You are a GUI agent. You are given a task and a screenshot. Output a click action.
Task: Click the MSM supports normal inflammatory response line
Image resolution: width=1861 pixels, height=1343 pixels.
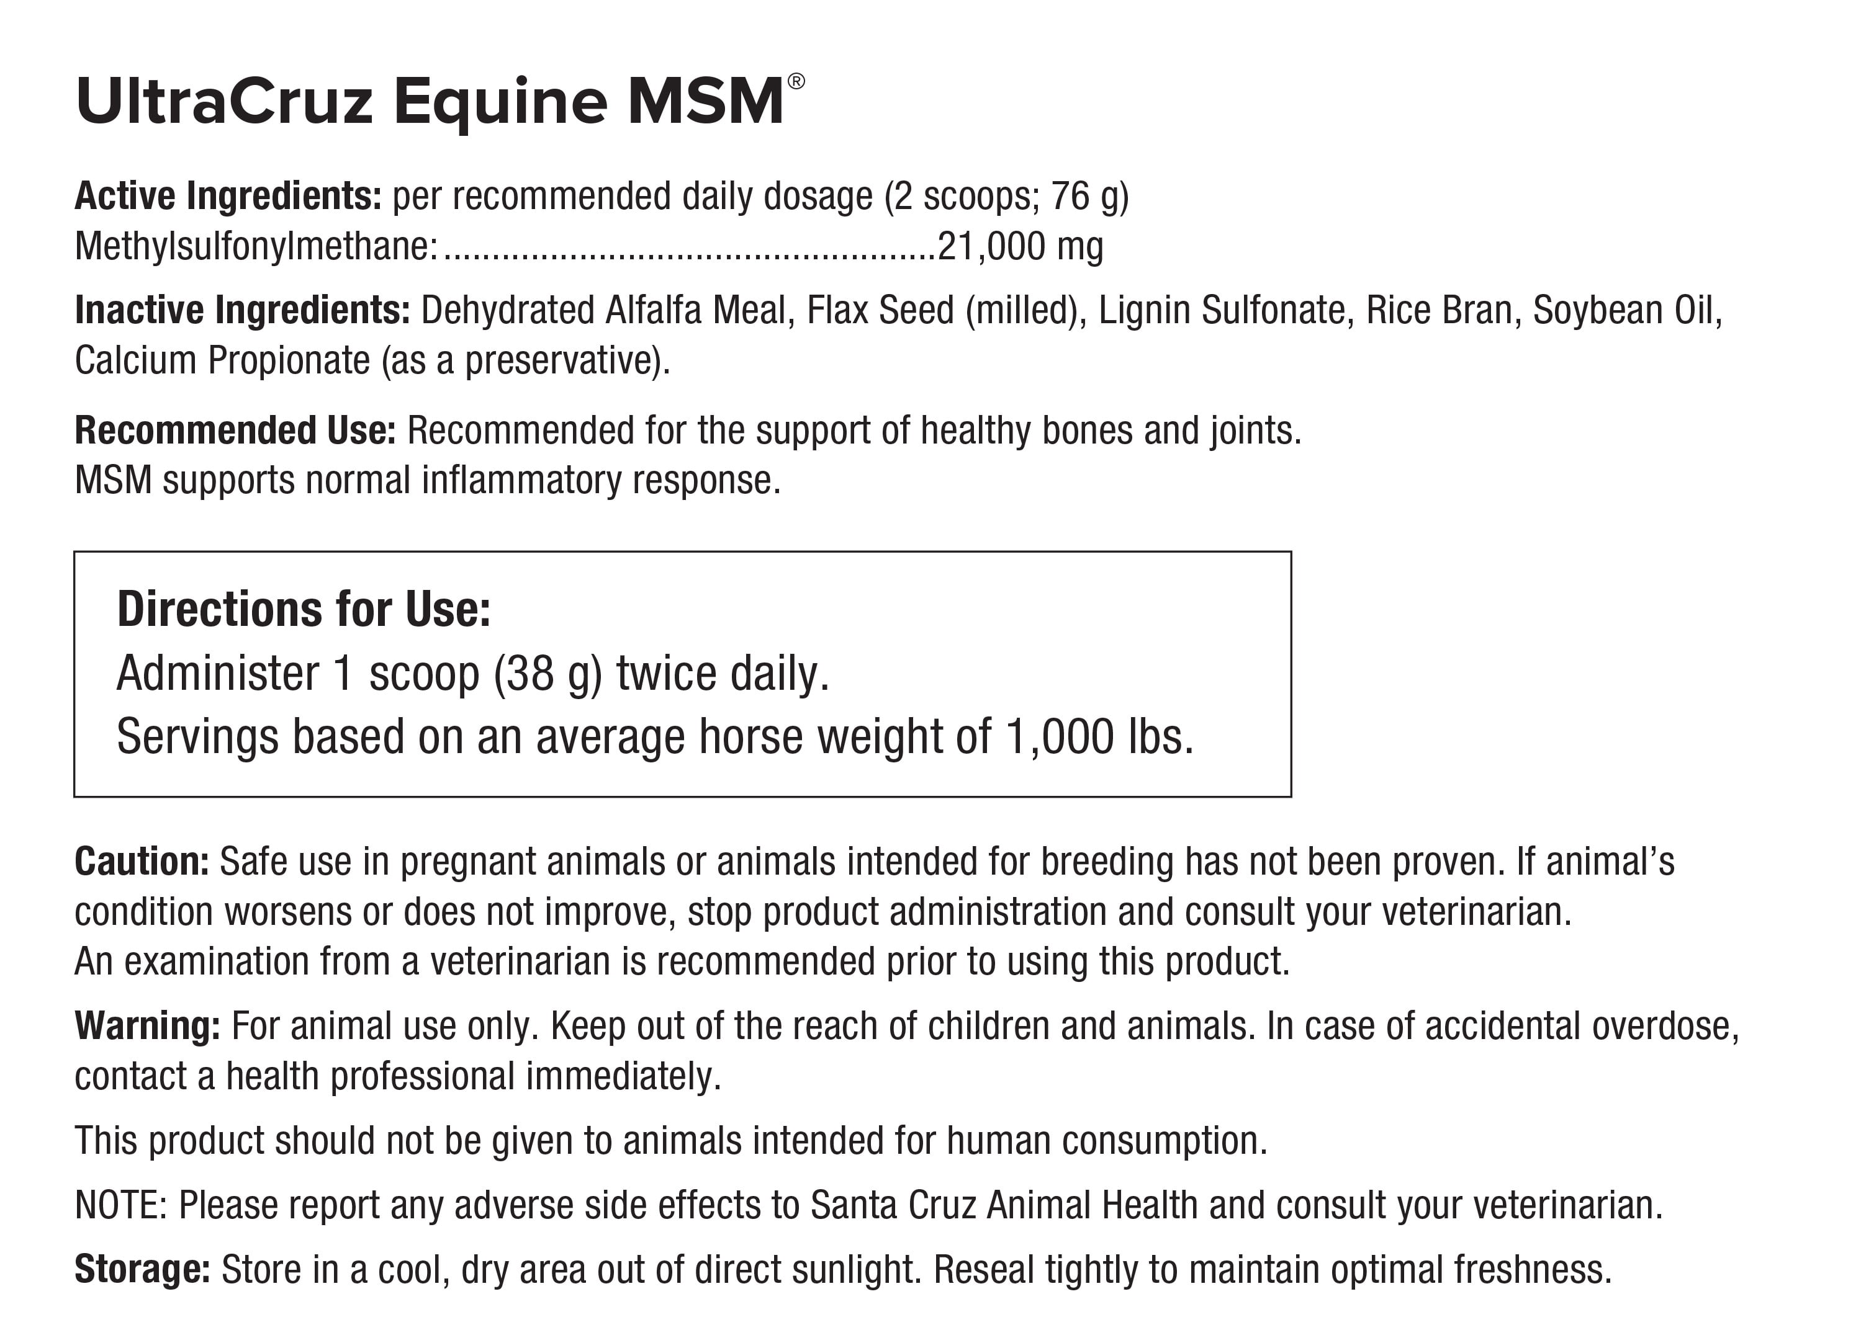[426, 481]
